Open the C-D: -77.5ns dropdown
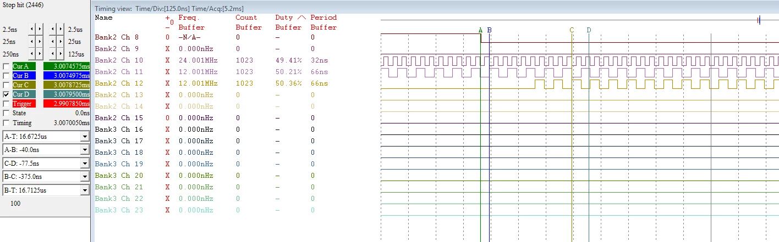The height and width of the screenshot is (242, 779). point(85,163)
